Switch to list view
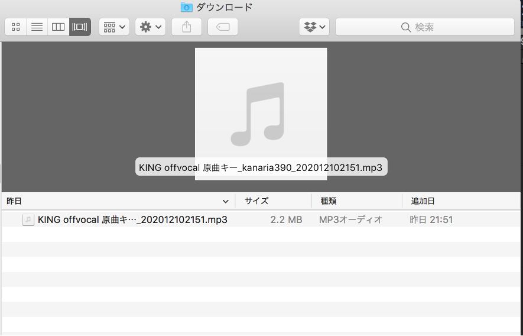The height and width of the screenshot is (336, 523). click(37, 27)
